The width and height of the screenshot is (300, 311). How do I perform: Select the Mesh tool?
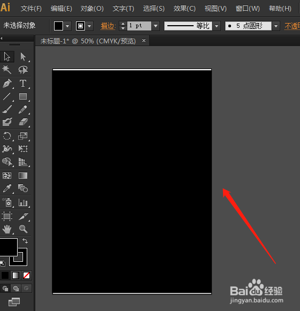7,176
